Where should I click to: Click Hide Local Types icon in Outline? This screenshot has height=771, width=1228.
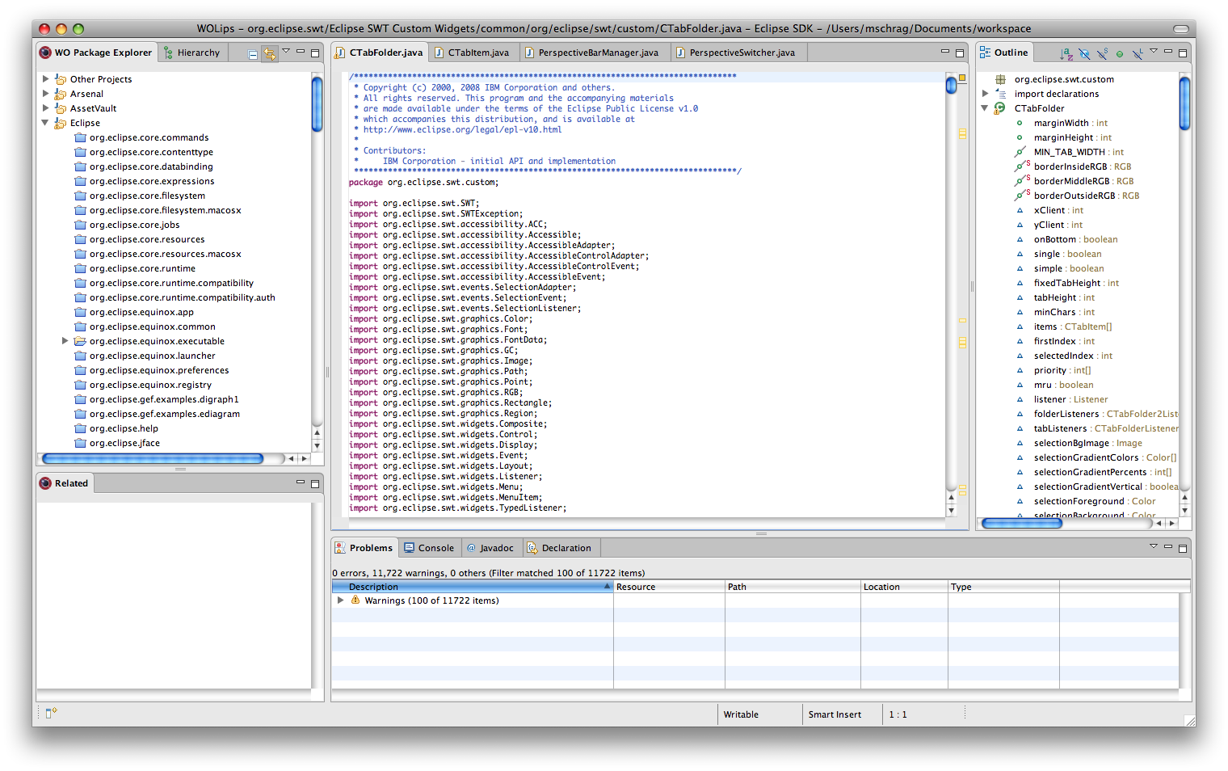click(1138, 54)
